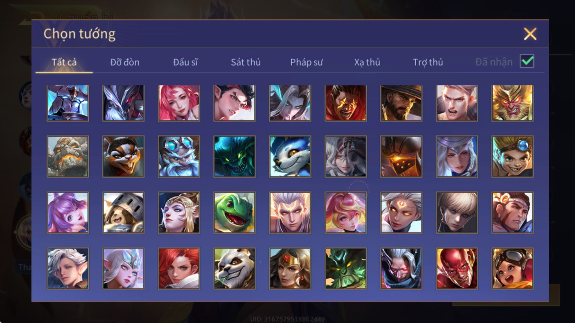Open the Trợ thủ tab
Screen dimensions: 575x323
click(x=428, y=62)
